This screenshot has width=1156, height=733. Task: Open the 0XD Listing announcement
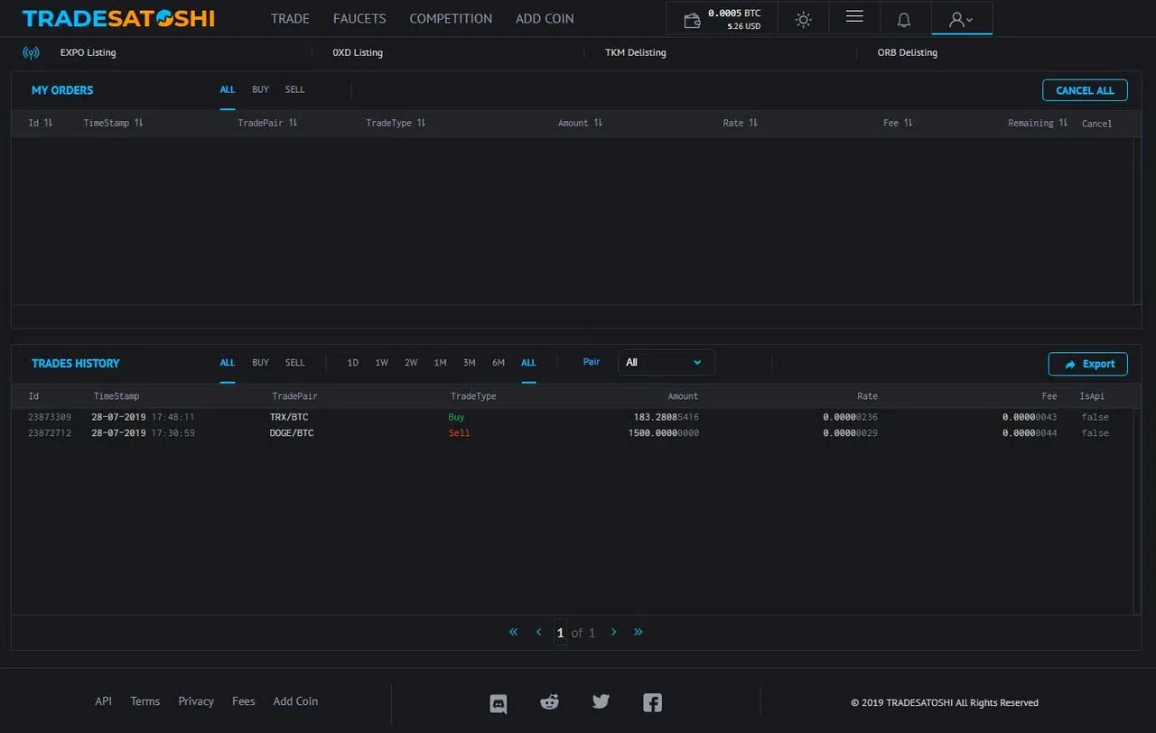pos(358,52)
